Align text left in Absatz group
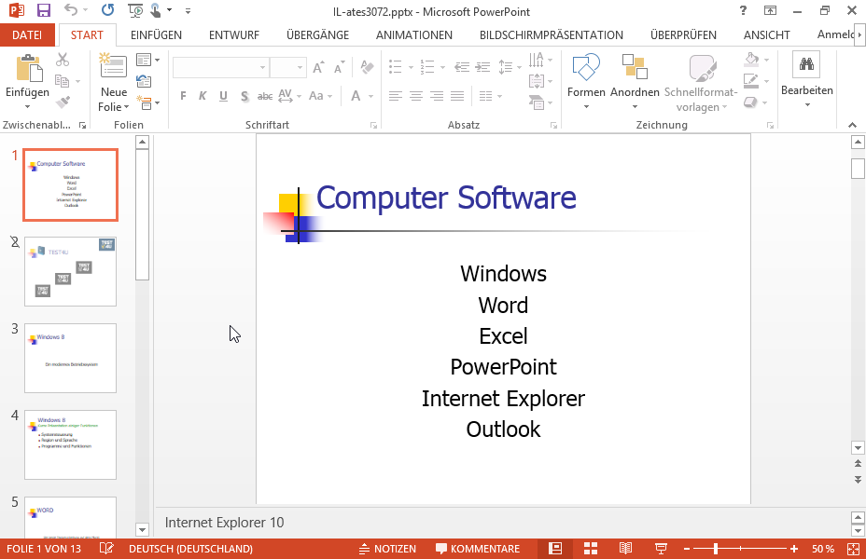This screenshot has height=559, width=866. point(396,96)
